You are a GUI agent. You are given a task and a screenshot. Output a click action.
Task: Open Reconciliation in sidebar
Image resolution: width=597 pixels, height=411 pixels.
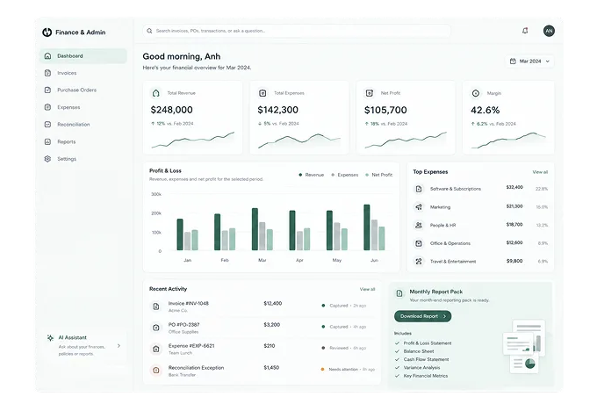[83, 124]
